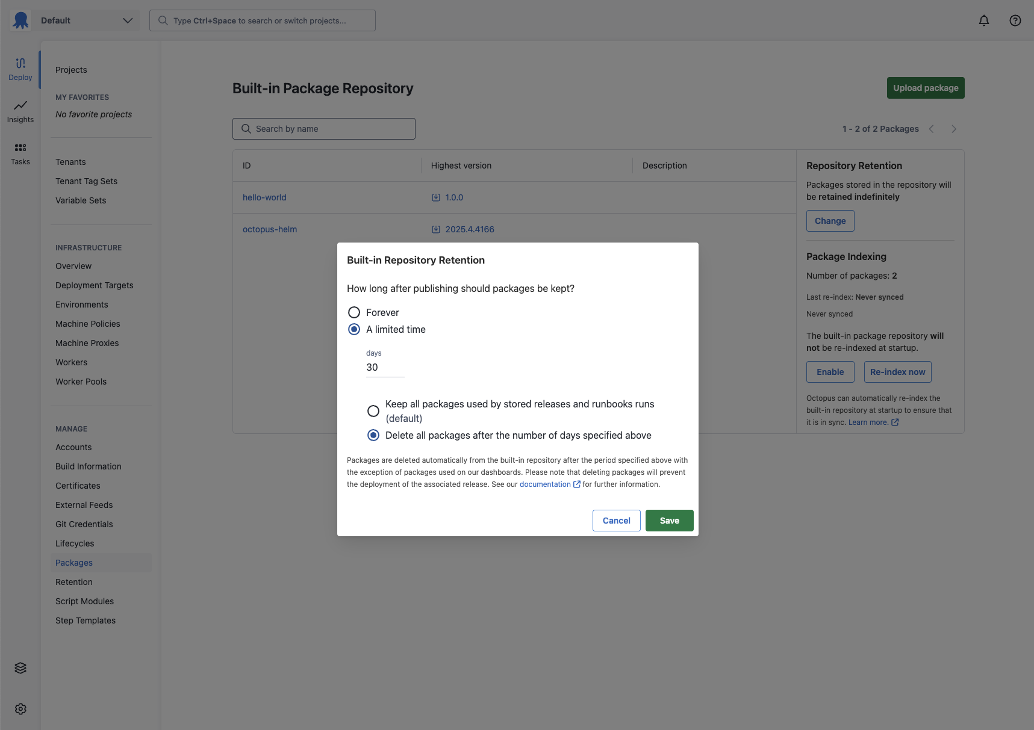Open Deployment Targets in sidebar
Viewport: 1034px width, 730px height.
[95, 285]
